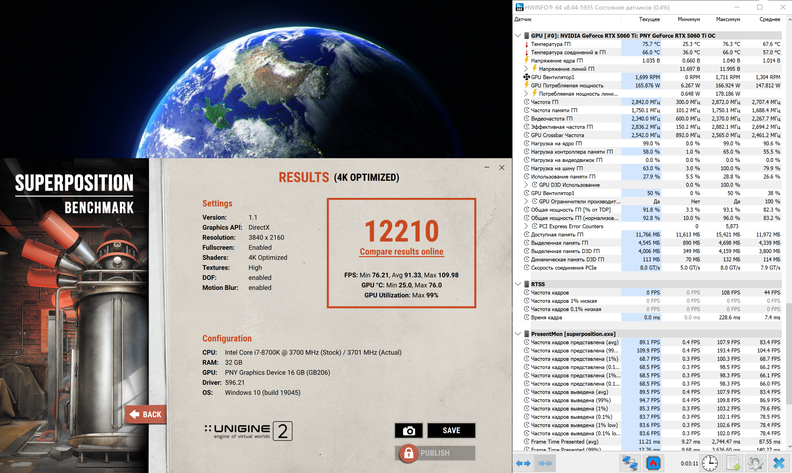This screenshot has width=792, height=473.
Task: Click the clock icon beside Частота ГП
Action: click(x=526, y=102)
